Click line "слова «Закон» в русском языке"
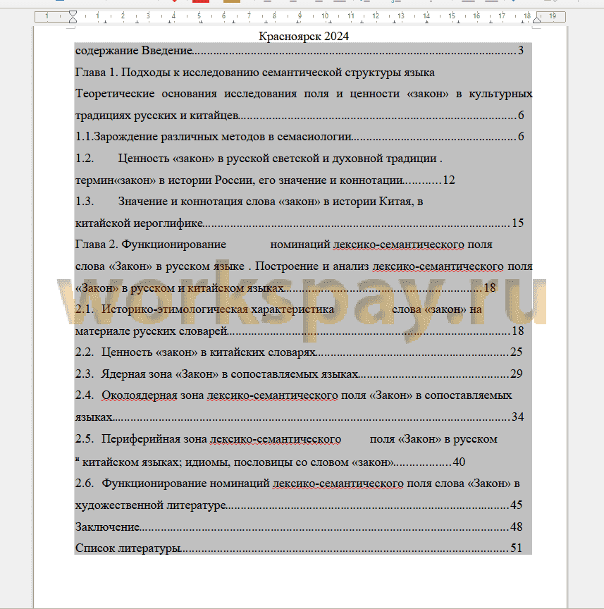Screen dimensions: 604x609 click(x=304, y=266)
